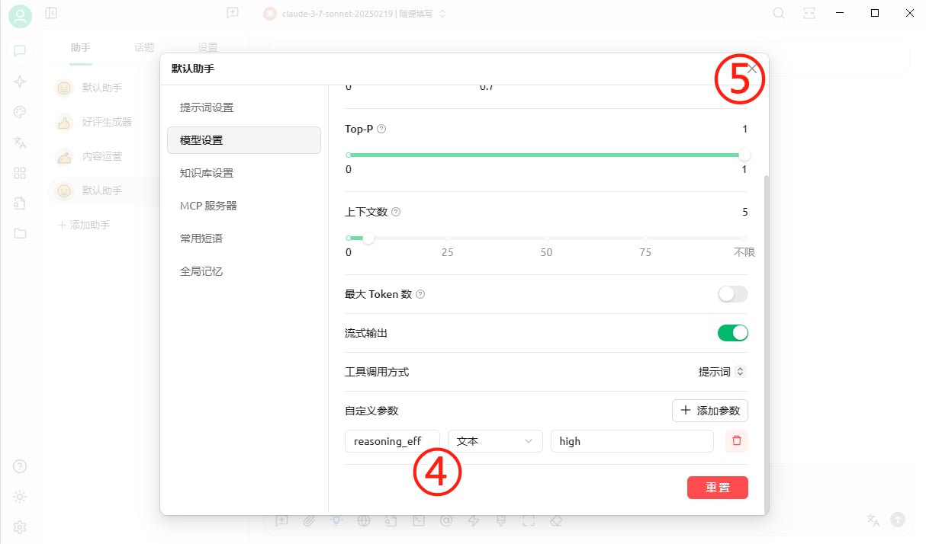Screen dimensions: 926x544
Task: Click the eraser clear context icon in the input bar
Action: [556, 520]
